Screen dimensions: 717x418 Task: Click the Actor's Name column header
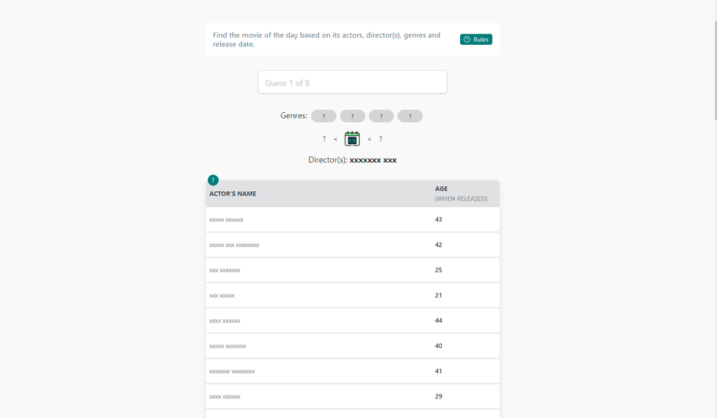233,194
